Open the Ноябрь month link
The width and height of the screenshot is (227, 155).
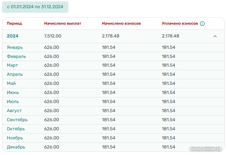click(15, 138)
